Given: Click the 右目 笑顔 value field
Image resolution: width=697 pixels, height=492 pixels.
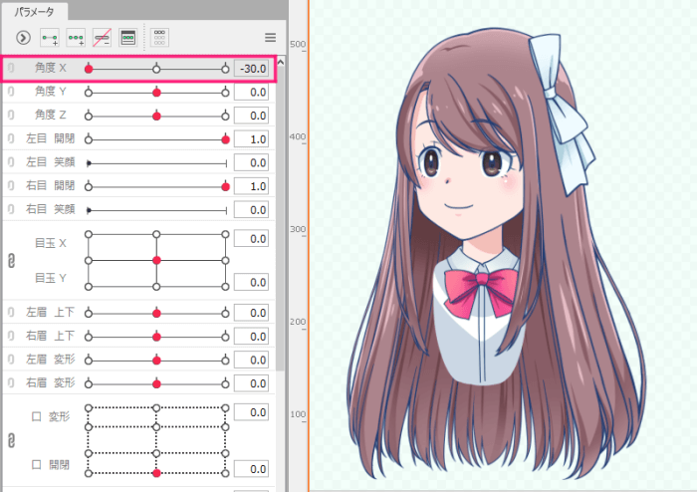Looking at the screenshot, I should [x=252, y=210].
